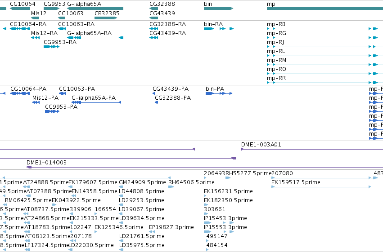Click the CG9953 gene label
Image resolution: width=383 pixels, height=252 pixels.
point(54,4)
